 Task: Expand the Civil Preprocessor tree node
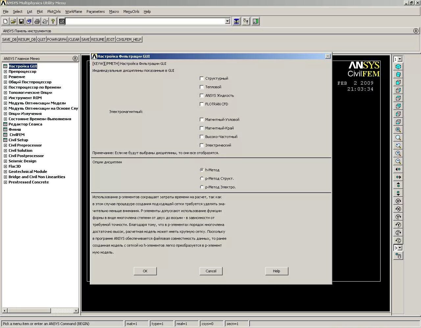tap(5, 145)
